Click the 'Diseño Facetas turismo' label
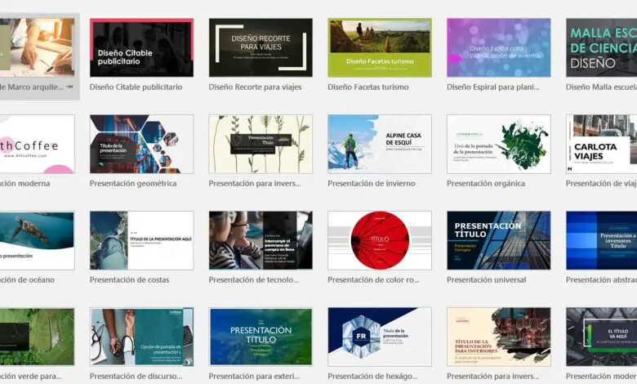 [x=368, y=87]
